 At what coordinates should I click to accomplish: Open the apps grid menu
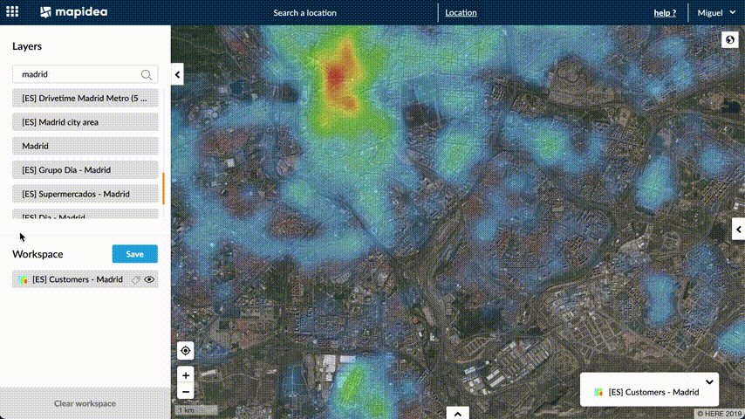(12, 11)
